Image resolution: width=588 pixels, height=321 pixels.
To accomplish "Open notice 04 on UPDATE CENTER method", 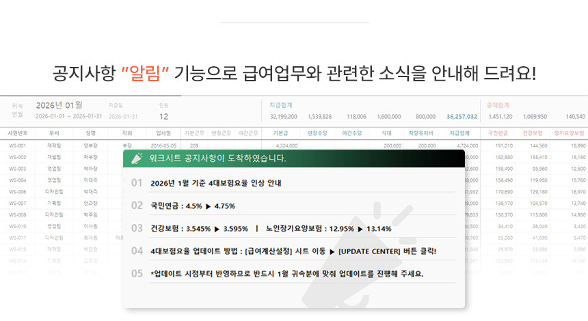I will [x=293, y=251].
